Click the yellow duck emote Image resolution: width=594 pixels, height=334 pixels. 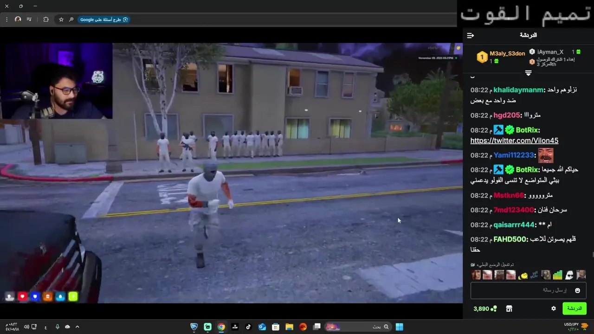523,275
